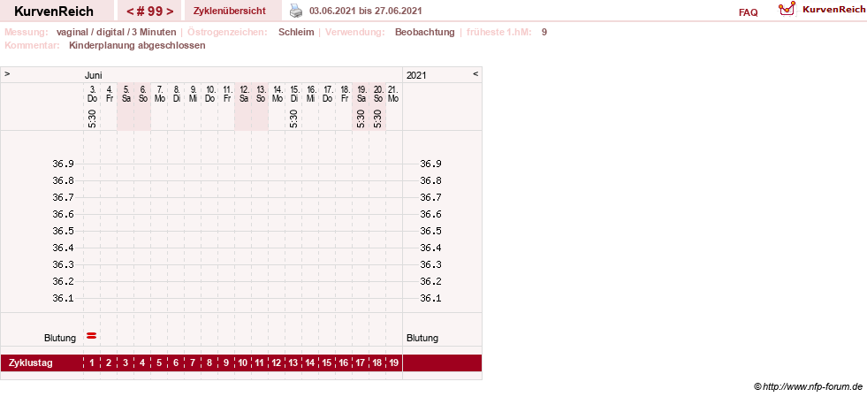Select cycle day 19 in Zyklustag row
The height and width of the screenshot is (397, 867).
coord(393,363)
